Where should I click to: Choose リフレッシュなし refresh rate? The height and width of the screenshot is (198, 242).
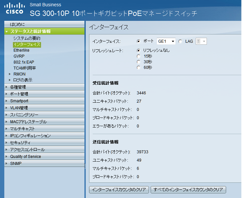point(138,50)
